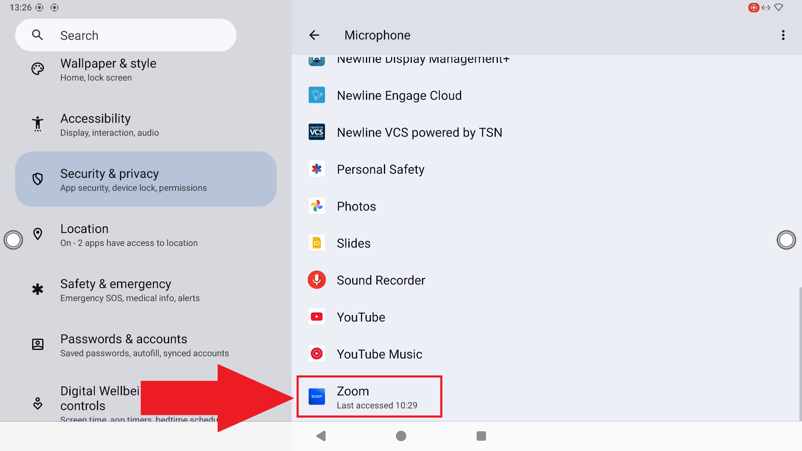Tap the back arrow beside Microphone

pos(314,35)
